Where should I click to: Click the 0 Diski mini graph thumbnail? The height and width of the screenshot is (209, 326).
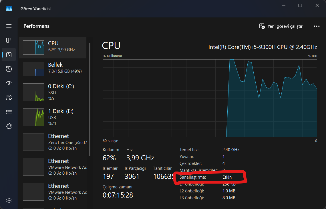pos(33,92)
